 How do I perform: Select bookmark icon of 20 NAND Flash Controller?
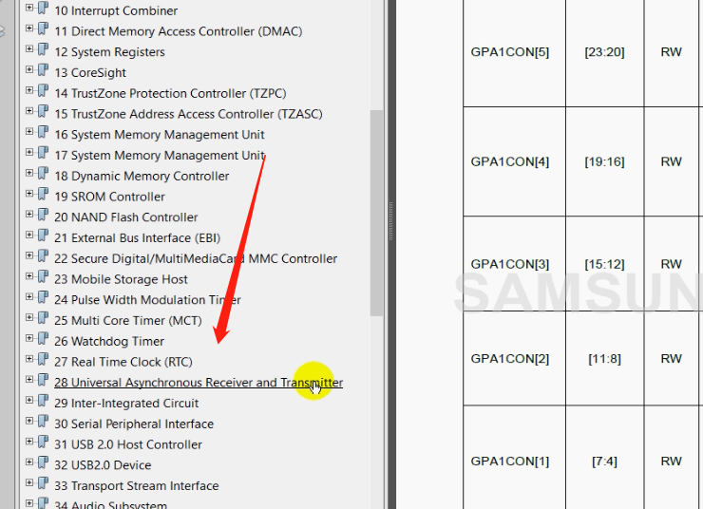(44, 217)
